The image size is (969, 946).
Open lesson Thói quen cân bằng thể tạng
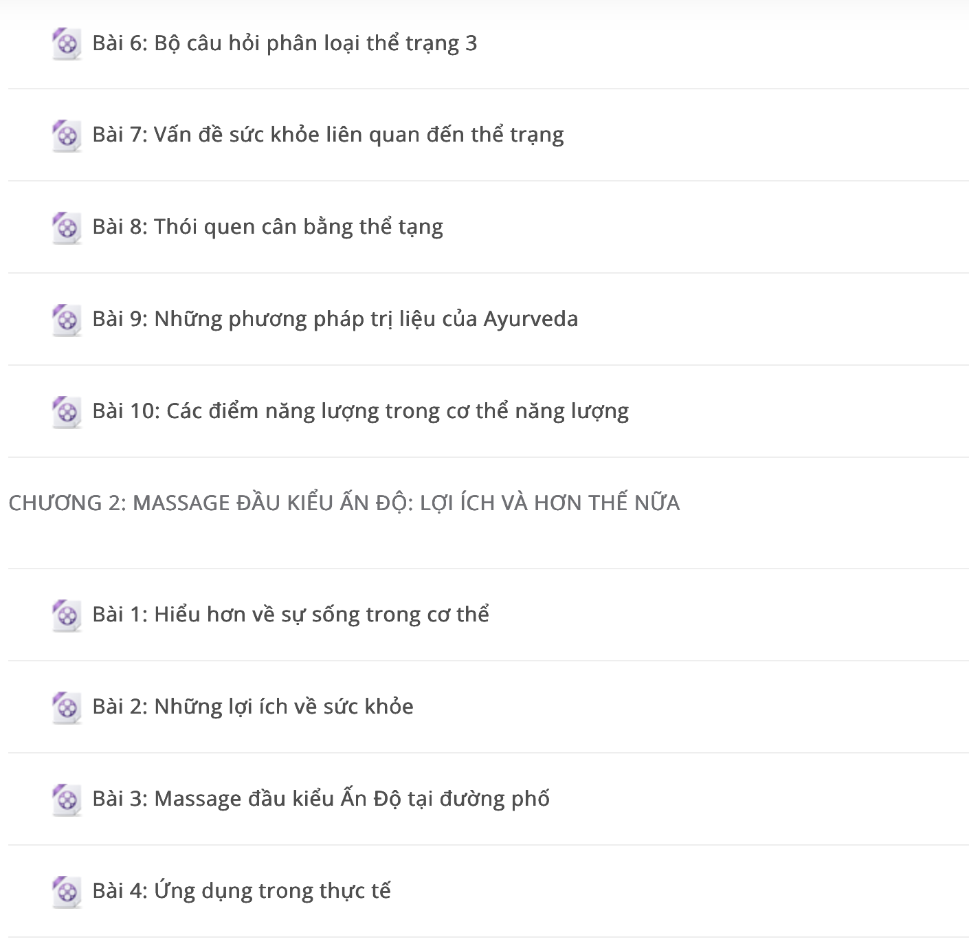pyautogui.click(x=267, y=227)
